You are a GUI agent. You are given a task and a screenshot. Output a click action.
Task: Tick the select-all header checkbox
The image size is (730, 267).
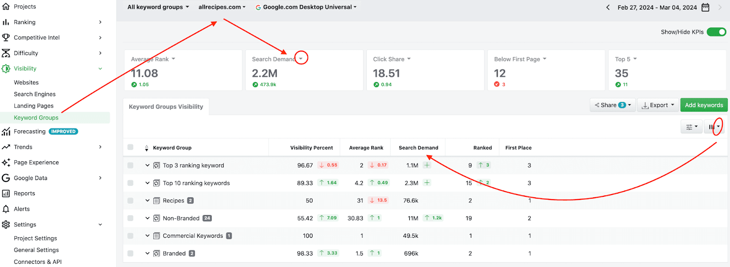point(130,147)
